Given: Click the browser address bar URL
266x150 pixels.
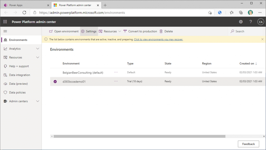Looking at the screenshot, I should click(82, 12).
